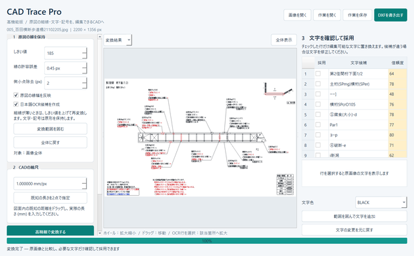414x256 pixels.
Task: Click the left panel scroll-up arrow
Action: click(99, 37)
